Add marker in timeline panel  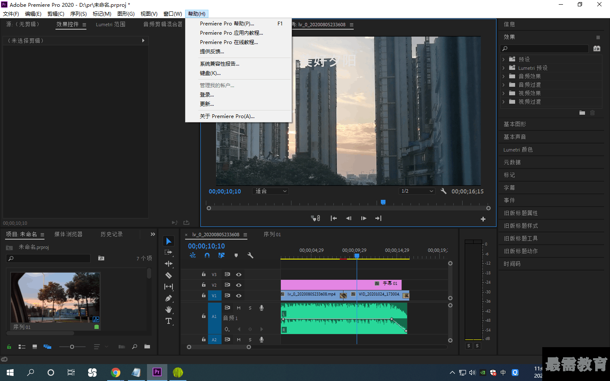tap(236, 255)
